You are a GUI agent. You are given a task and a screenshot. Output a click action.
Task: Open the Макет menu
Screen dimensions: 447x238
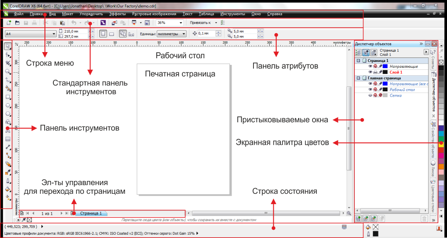pos(67,14)
